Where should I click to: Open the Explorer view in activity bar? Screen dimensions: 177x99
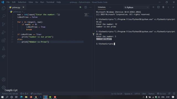(4, 8)
